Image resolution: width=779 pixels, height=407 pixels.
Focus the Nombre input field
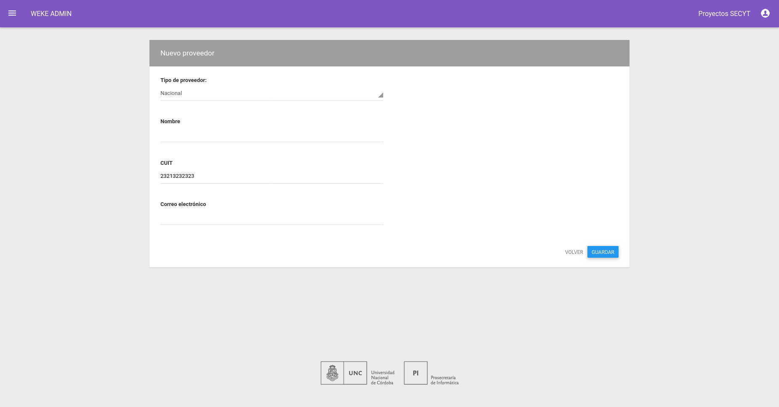tap(272, 135)
